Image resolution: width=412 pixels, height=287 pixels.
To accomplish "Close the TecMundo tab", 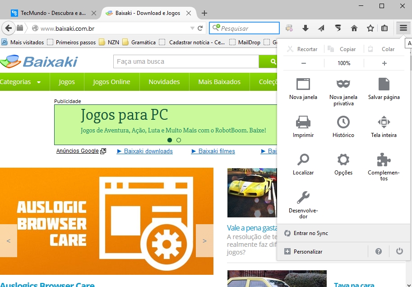I will click(x=94, y=13).
